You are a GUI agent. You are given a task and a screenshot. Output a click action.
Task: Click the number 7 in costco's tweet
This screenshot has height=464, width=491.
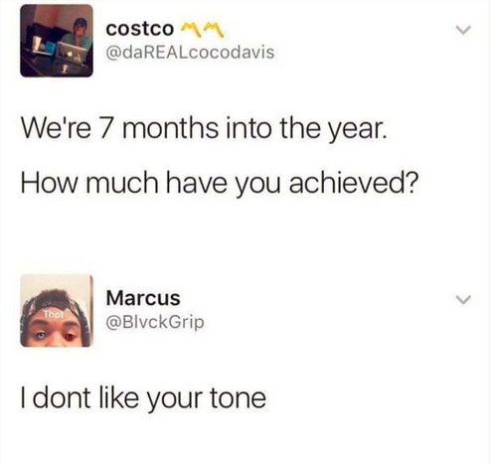[x=105, y=128]
